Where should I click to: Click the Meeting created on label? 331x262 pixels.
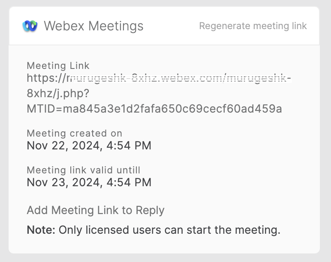coord(75,133)
